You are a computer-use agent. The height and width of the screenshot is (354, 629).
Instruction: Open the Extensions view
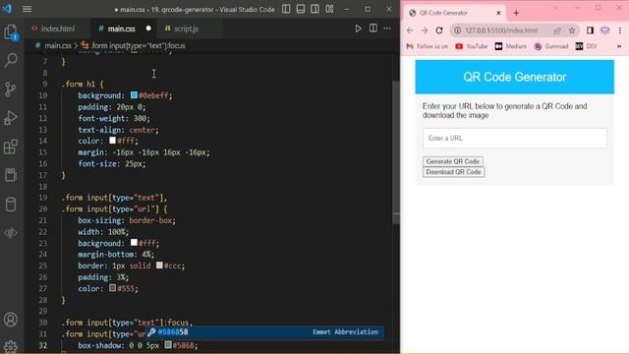click(11, 147)
